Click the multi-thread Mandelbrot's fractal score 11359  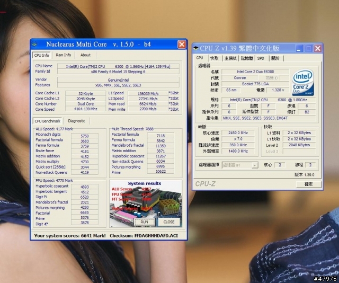160,146
